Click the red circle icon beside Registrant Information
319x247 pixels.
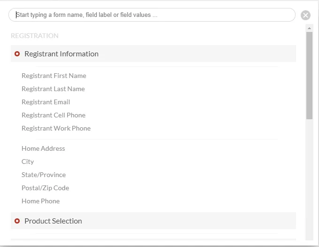coord(17,54)
